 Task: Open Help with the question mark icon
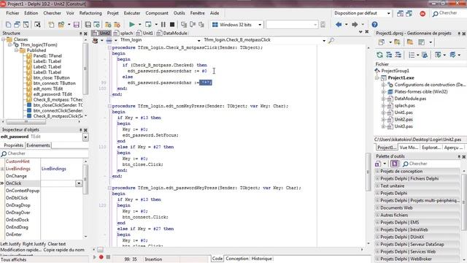pyautogui.click(x=374, y=24)
